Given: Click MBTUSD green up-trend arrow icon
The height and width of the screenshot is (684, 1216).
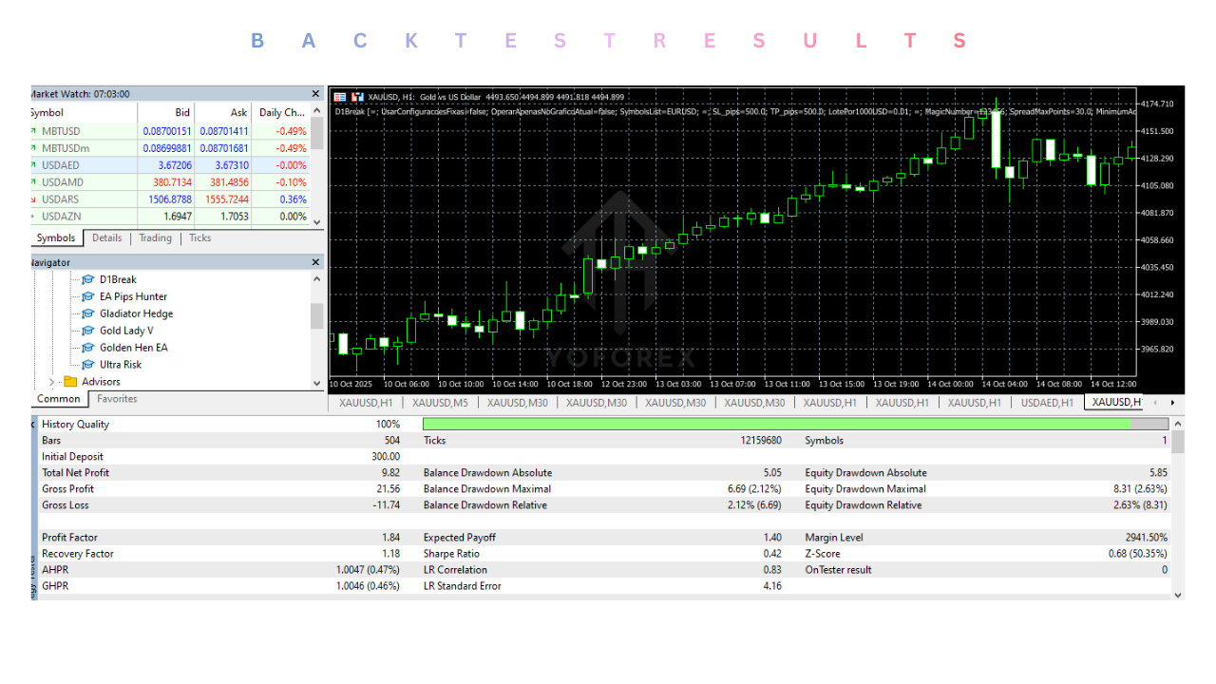Looking at the screenshot, I should 33,130.
